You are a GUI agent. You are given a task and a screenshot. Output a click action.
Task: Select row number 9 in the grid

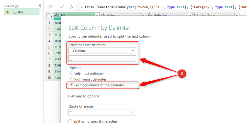pos(49,72)
